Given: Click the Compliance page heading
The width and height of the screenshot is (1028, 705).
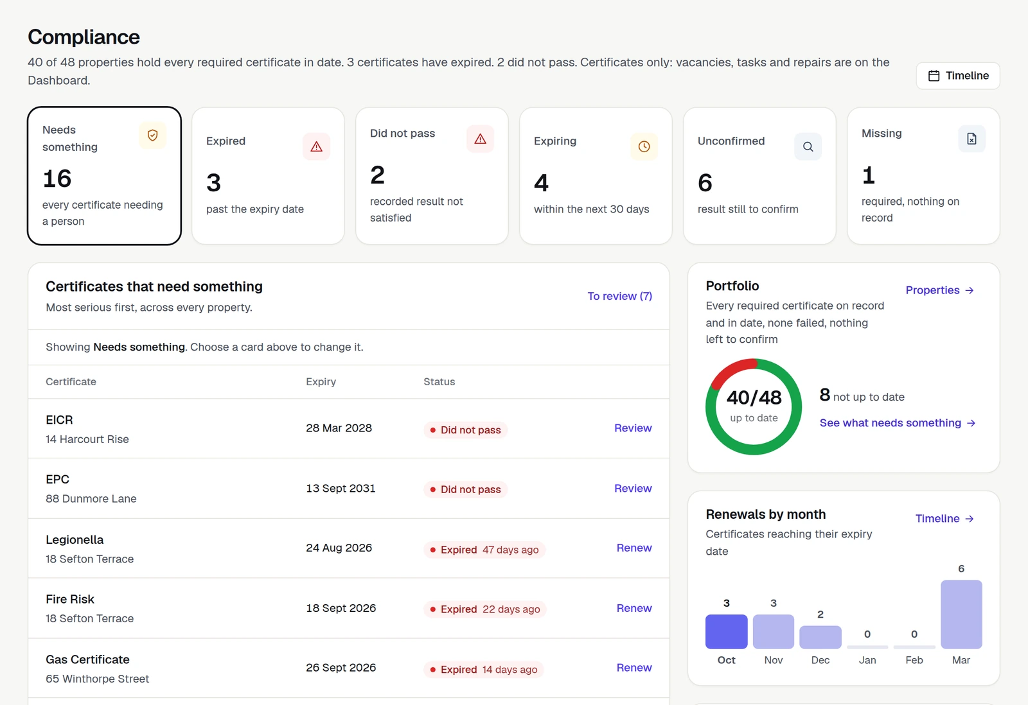Looking at the screenshot, I should click(84, 37).
